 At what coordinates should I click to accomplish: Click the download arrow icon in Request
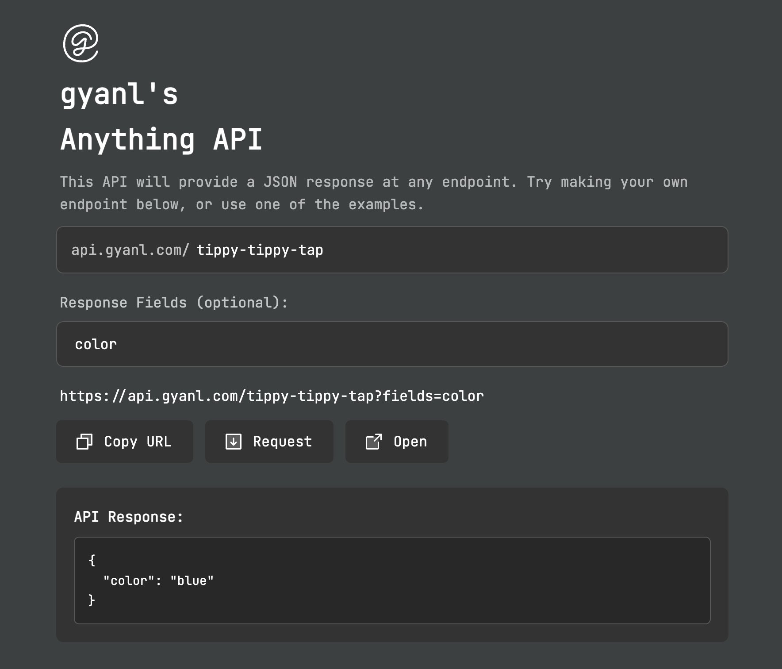click(x=234, y=442)
